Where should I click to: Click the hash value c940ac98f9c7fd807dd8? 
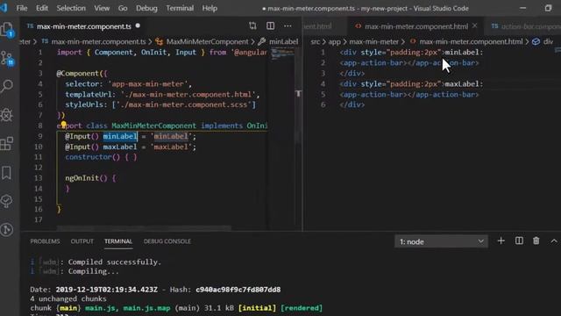pos(238,290)
